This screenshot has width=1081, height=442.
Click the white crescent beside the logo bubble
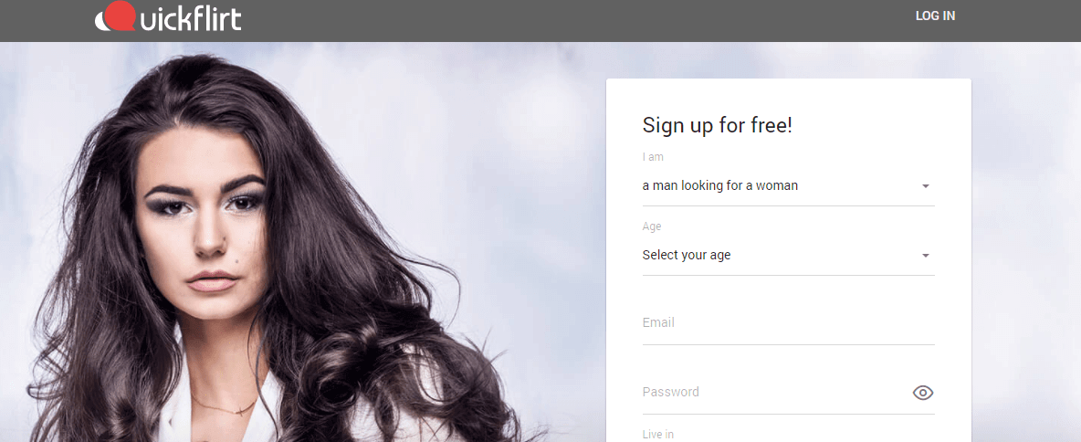click(x=101, y=23)
